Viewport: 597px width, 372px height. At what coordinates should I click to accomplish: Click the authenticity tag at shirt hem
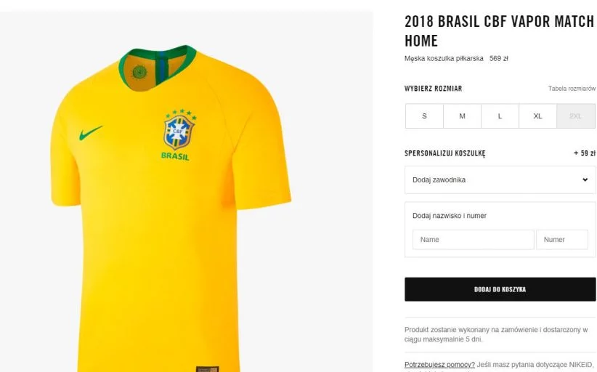pyautogui.click(x=207, y=369)
